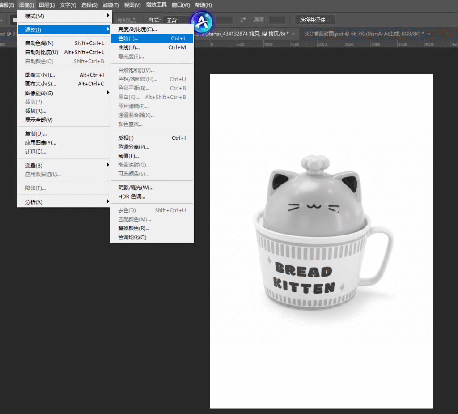The width and height of the screenshot is (458, 414).
Task: Choose 自动色调(N) command
Action: click(x=64, y=43)
